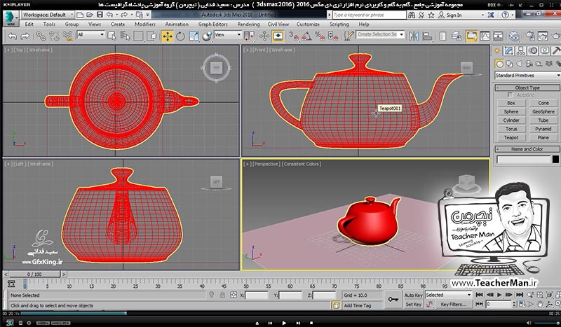The width and height of the screenshot is (561, 327).
Task: Click the Teapot primitive button
Action: coord(511,137)
